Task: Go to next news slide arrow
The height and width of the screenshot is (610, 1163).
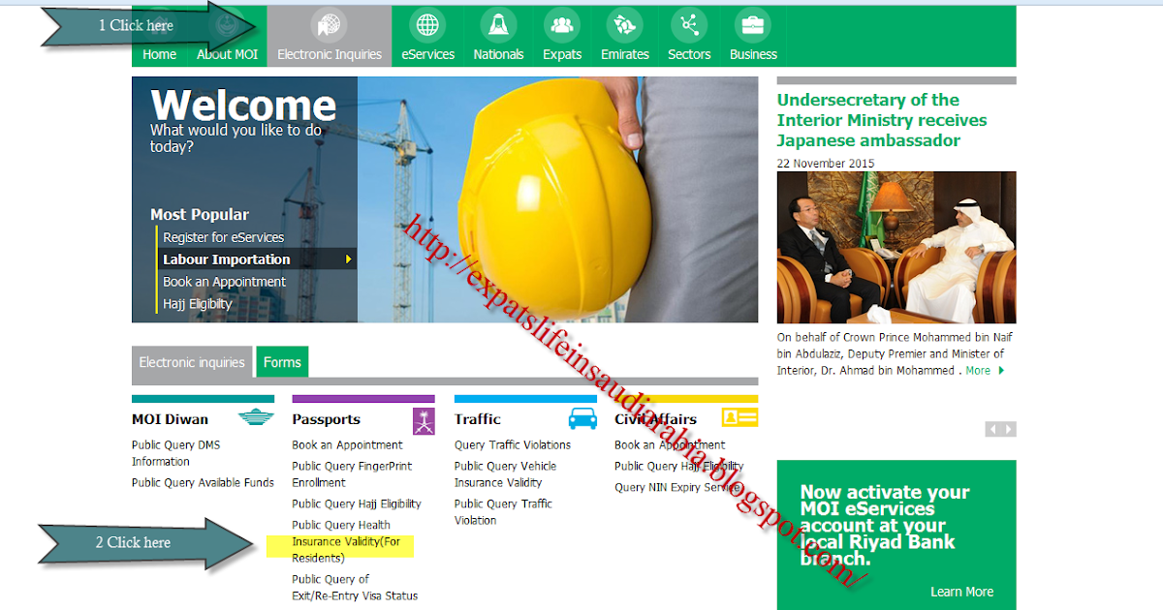Action: tap(1009, 429)
